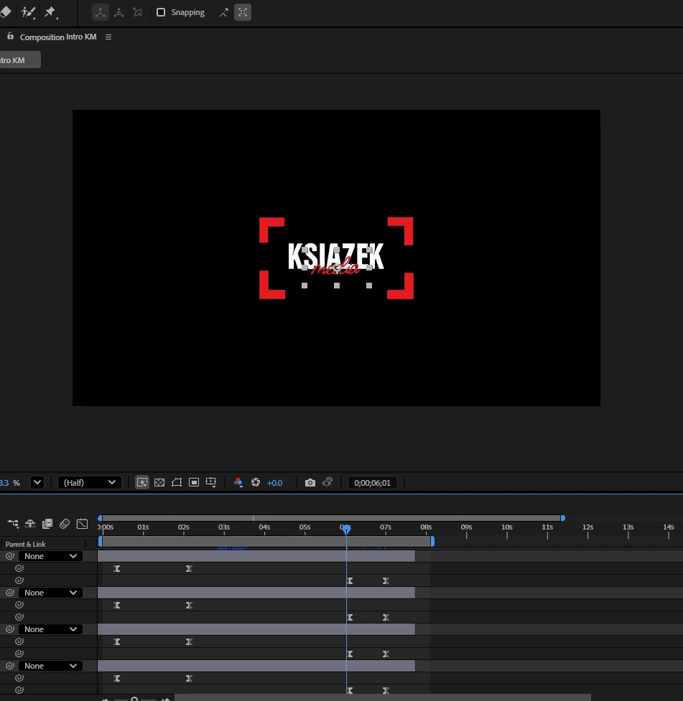This screenshot has width=683, height=701.
Task: Click the work area end handle
Action: click(432, 542)
